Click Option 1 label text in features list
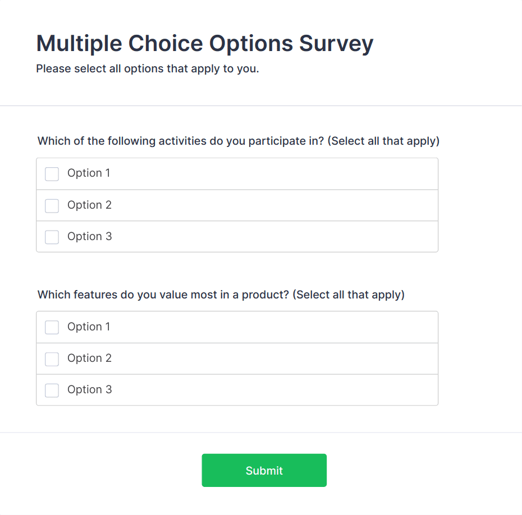Viewport: 522px width, 515px height. pos(89,327)
